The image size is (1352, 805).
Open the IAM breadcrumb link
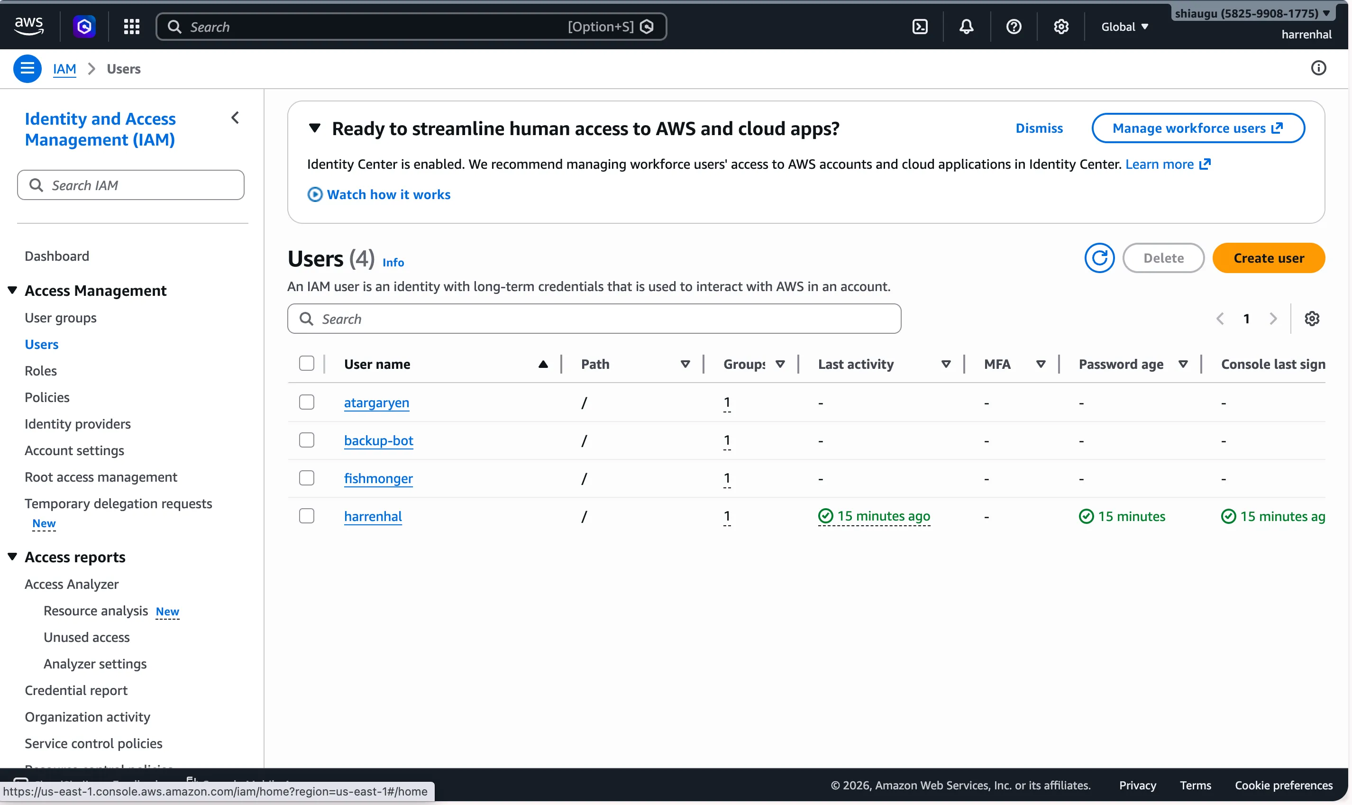pos(64,69)
